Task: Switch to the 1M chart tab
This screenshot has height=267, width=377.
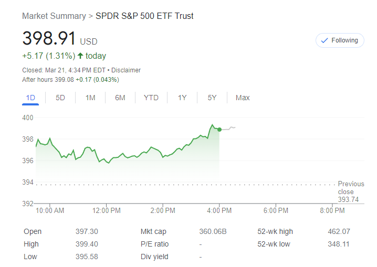Action: (x=90, y=98)
